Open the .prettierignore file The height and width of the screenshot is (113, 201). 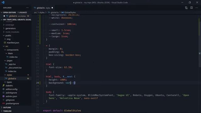pos(16,104)
